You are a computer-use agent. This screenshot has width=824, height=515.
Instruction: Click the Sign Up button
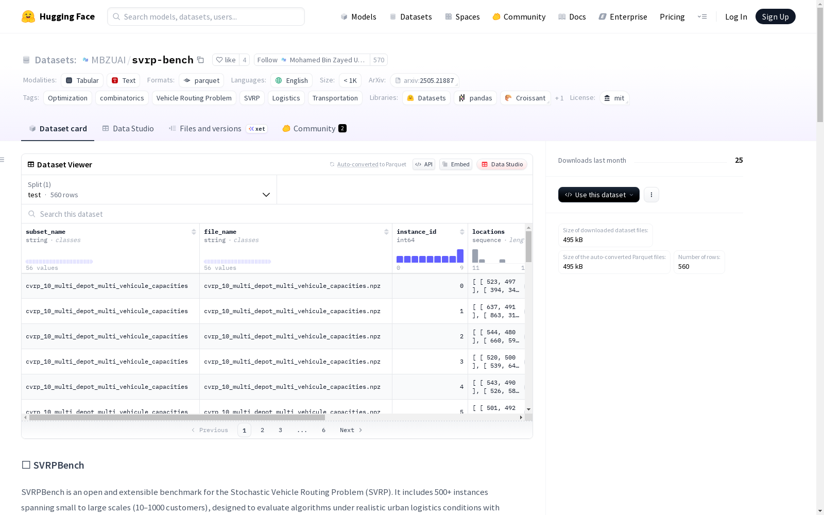click(x=775, y=16)
